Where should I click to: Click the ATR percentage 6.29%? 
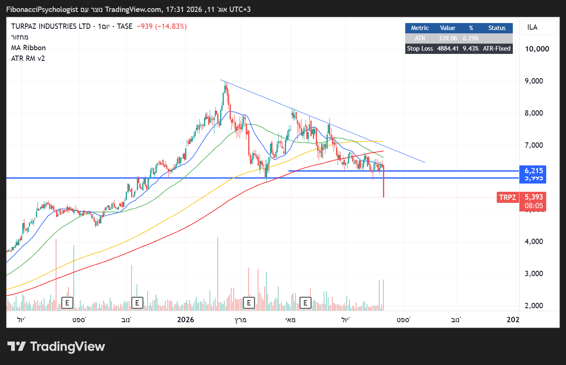pos(471,38)
